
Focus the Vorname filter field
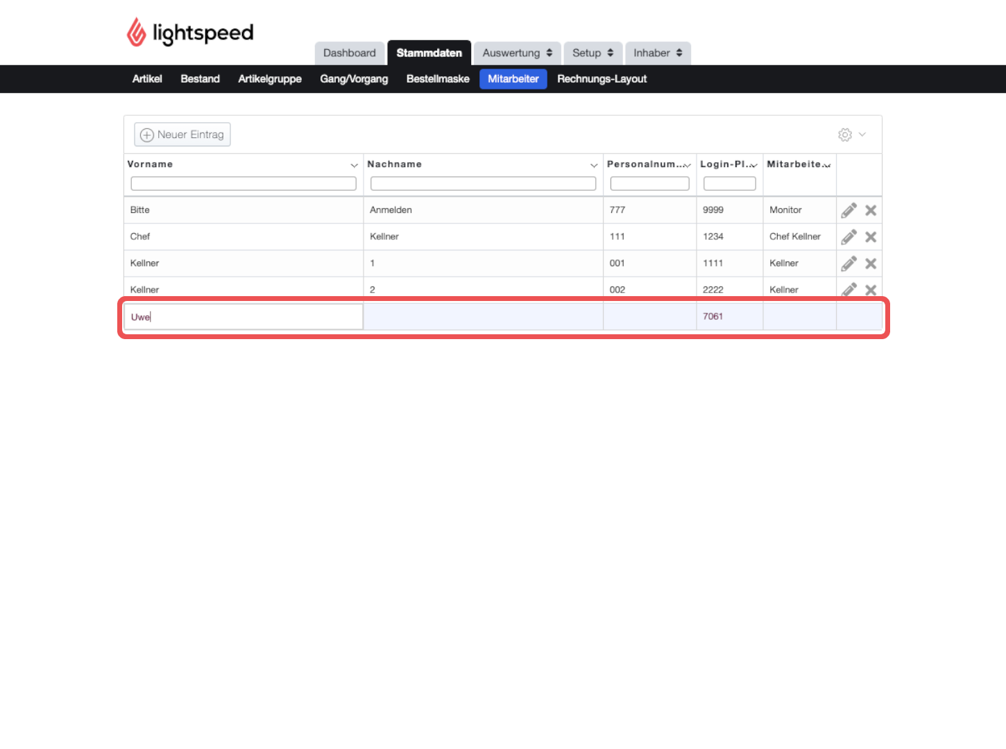point(244,183)
